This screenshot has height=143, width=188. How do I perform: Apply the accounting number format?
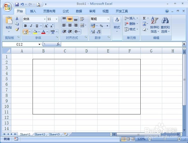93,26
